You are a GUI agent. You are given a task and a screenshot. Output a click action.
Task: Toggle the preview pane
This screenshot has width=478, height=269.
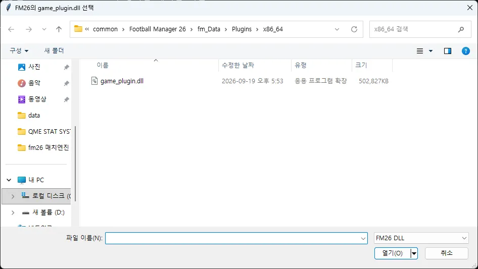[x=448, y=51]
